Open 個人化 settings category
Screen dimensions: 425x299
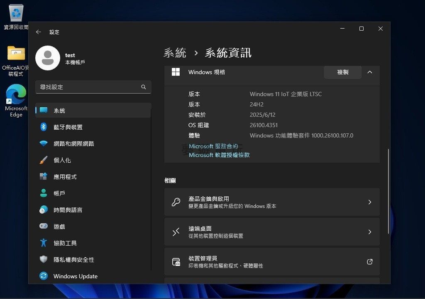[93, 160]
